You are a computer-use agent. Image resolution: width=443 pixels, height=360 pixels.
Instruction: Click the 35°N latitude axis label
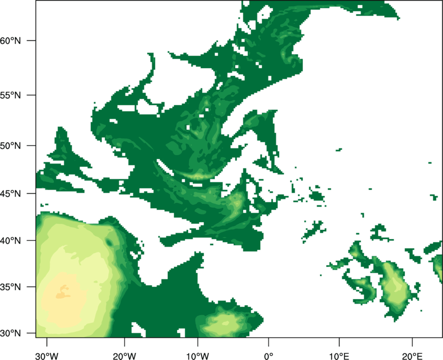[11, 287]
